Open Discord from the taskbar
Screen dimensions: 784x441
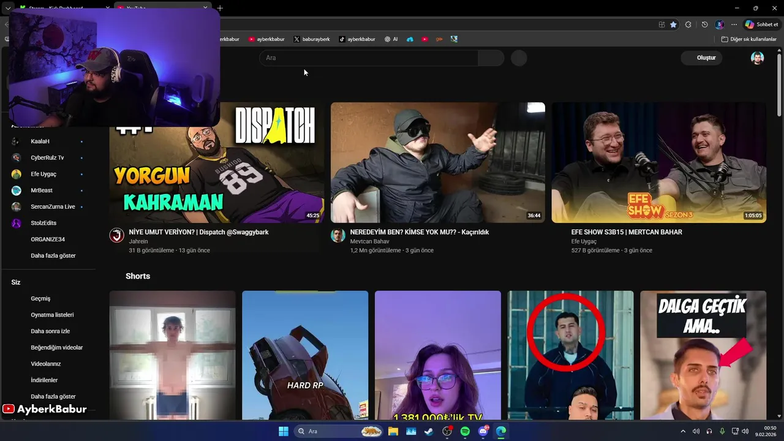coord(483,431)
